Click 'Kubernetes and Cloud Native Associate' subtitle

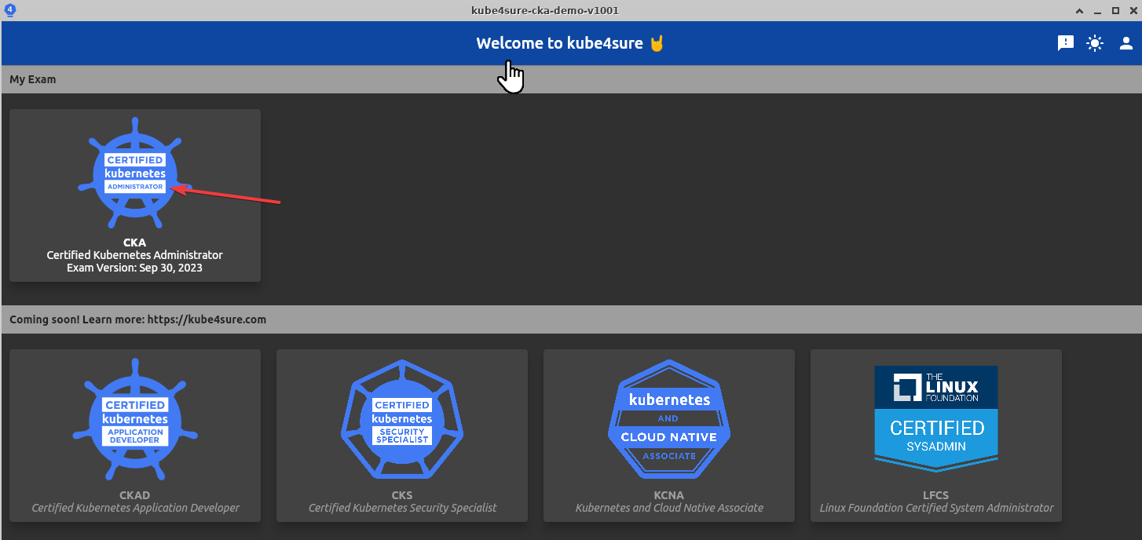(x=669, y=508)
